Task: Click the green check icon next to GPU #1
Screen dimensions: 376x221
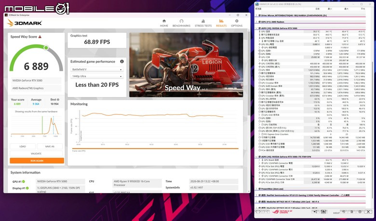Action: click(x=24, y=181)
